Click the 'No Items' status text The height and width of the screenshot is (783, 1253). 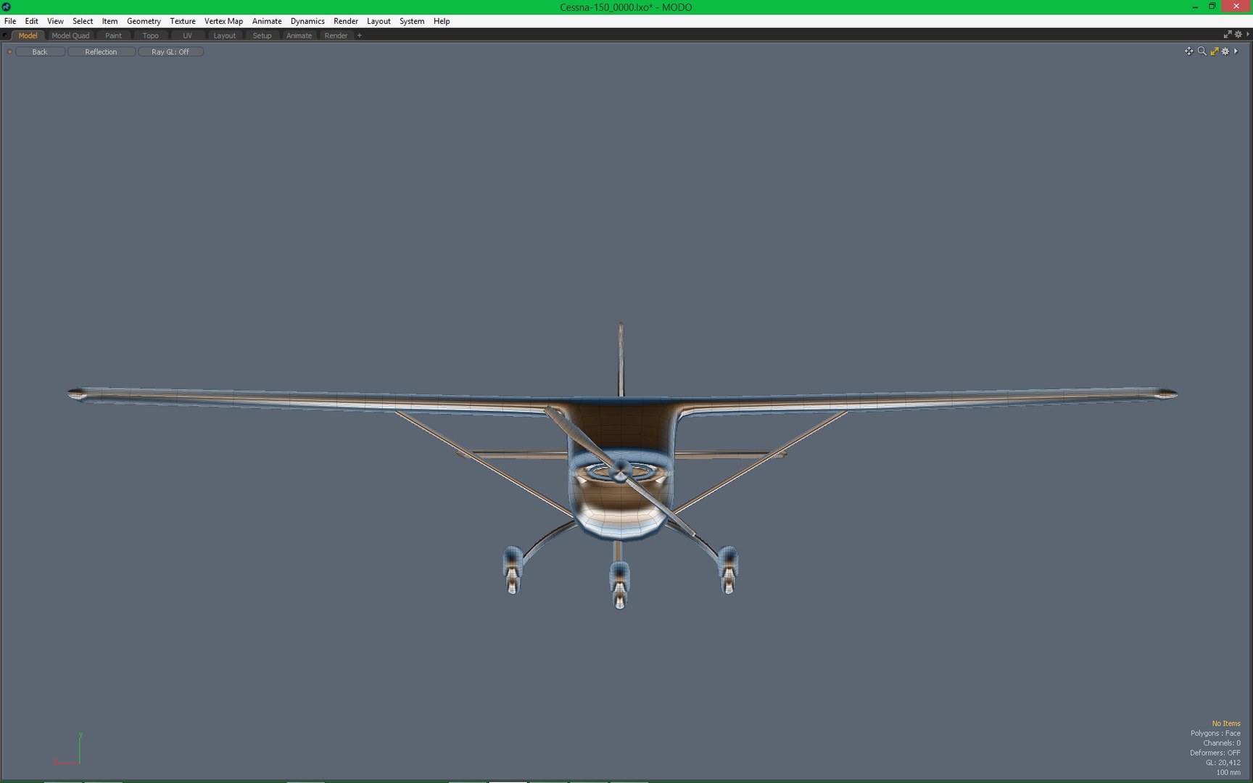tap(1226, 724)
